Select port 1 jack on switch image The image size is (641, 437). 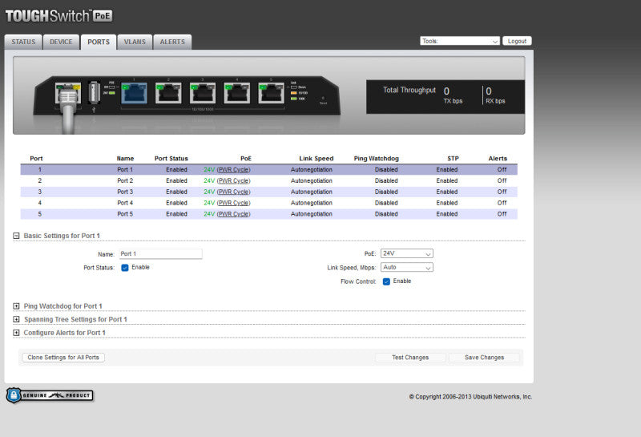134,92
